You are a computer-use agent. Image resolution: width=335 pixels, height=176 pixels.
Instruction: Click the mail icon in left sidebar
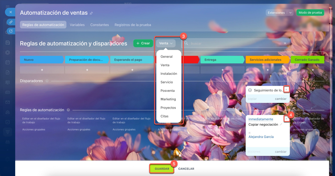(x=8, y=102)
